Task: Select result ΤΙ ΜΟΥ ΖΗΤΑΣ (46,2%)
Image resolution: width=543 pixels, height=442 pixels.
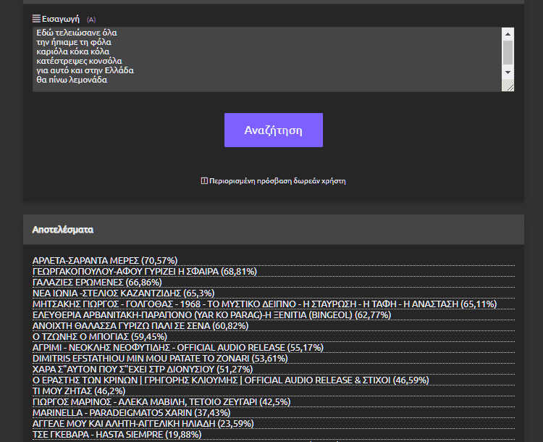Action: point(79,391)
